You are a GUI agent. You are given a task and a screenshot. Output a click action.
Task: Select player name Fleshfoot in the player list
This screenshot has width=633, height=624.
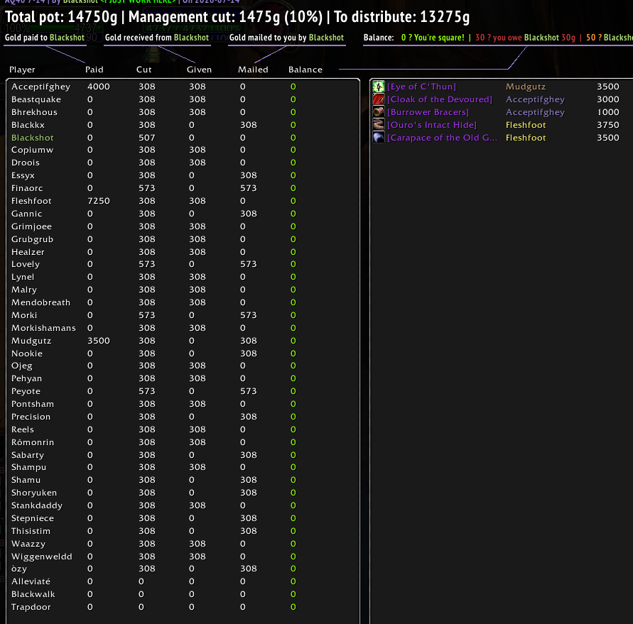31,201
